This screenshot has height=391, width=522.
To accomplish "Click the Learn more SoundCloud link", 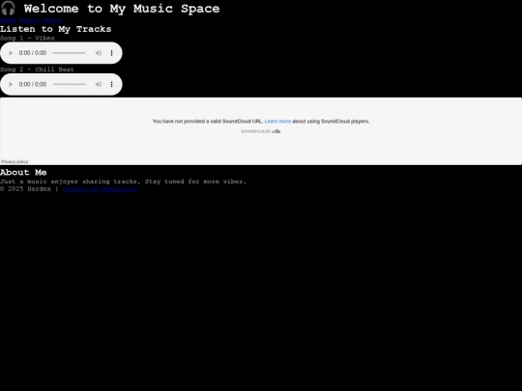I will 277,122.
